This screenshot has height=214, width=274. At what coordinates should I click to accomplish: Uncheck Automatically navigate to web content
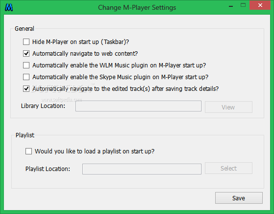tap(26, 53)
